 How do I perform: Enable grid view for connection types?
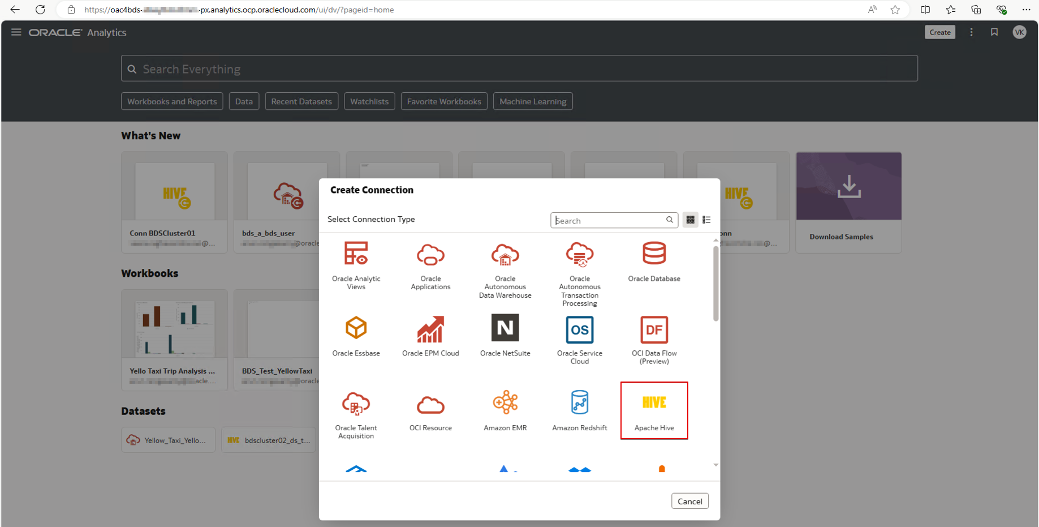click(x=690, y=220)
